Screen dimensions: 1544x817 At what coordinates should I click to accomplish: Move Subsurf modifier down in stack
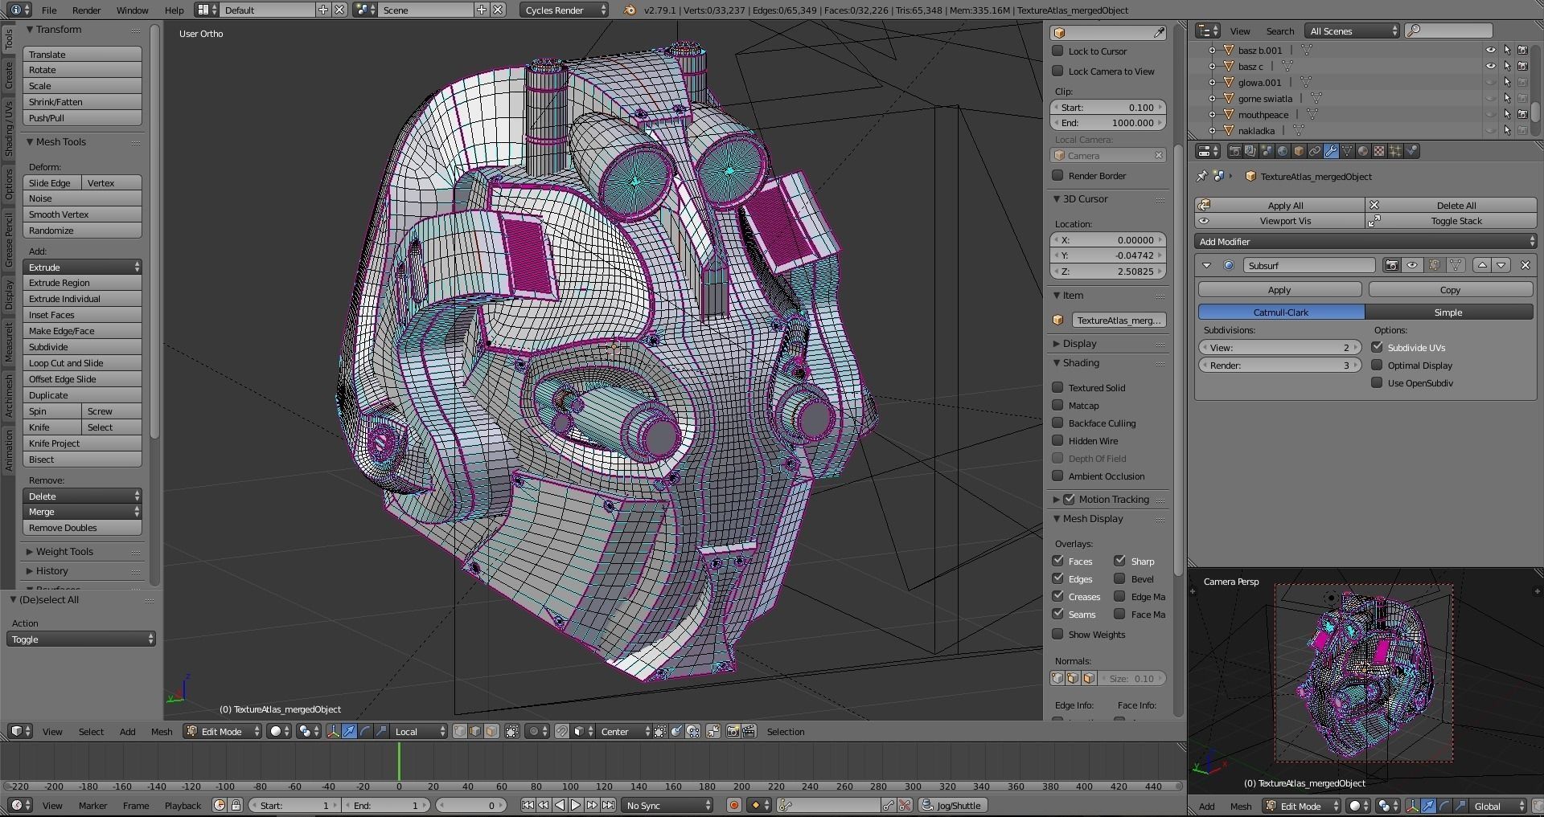coord(1501,265)
